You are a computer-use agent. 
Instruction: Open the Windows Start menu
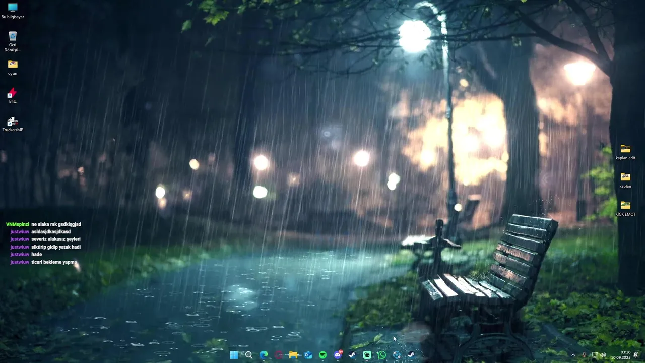point(234,355)
